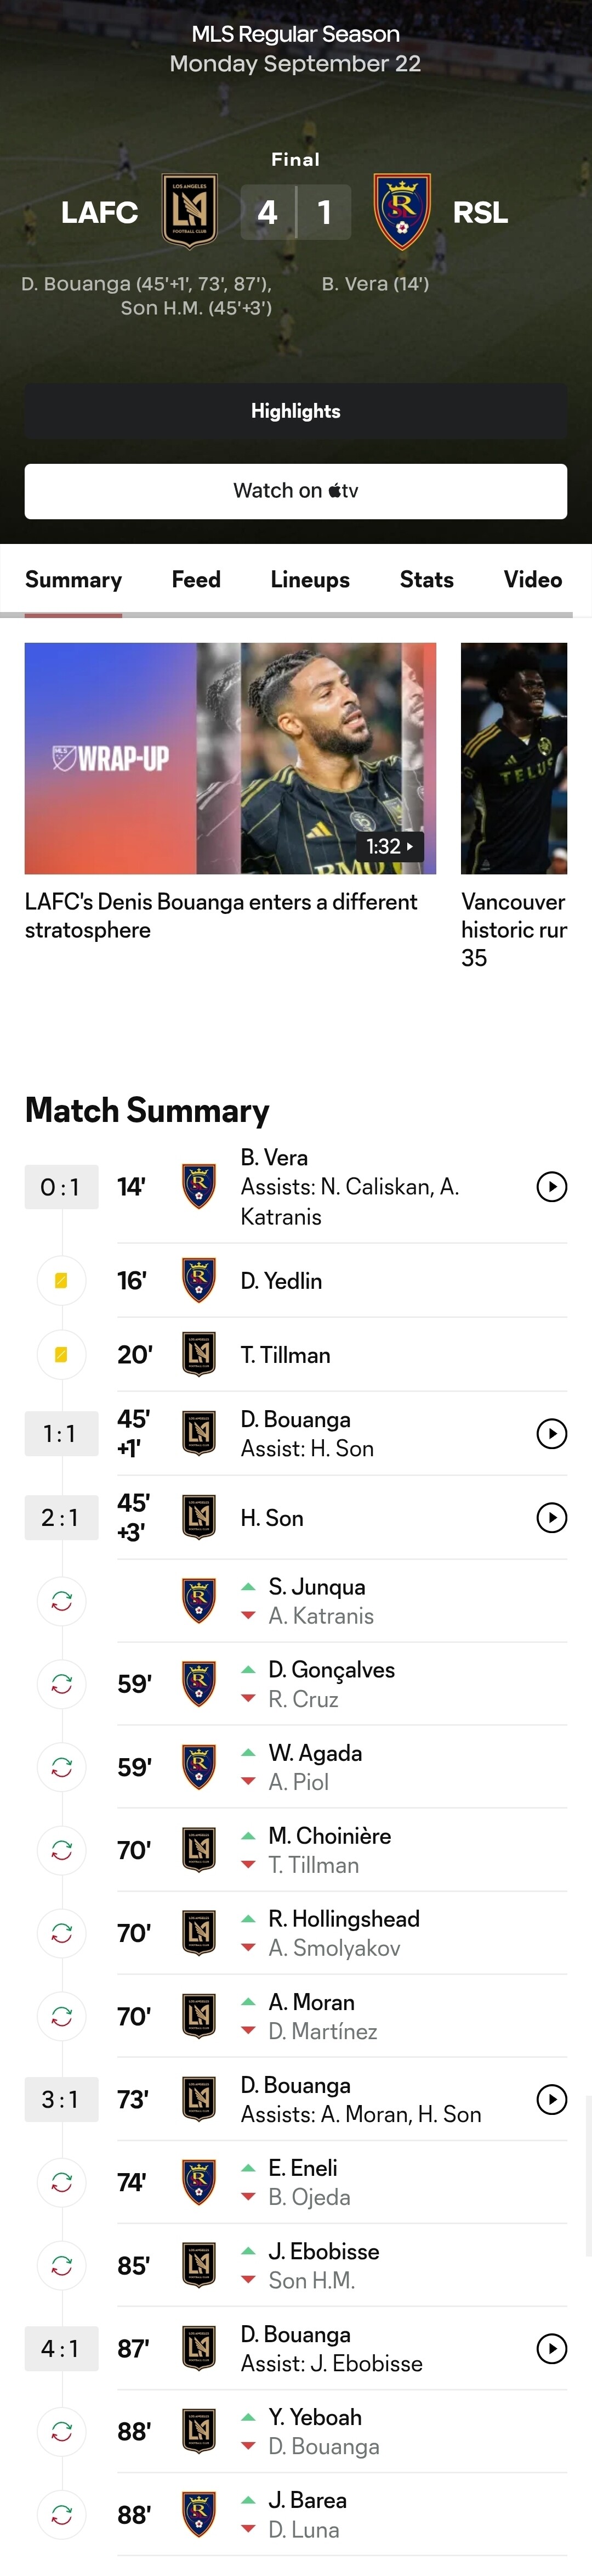This screenshot has height=2576, width=592.
Task: Play H. Son's 45'+3' goal clip
Action: click(x=551, y=1518)
